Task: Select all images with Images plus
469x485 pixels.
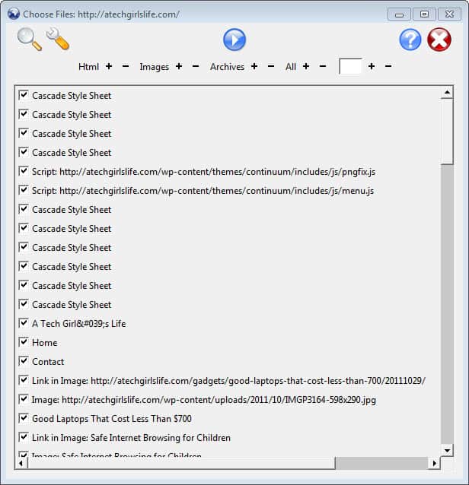Action: [x=179, y=67]
